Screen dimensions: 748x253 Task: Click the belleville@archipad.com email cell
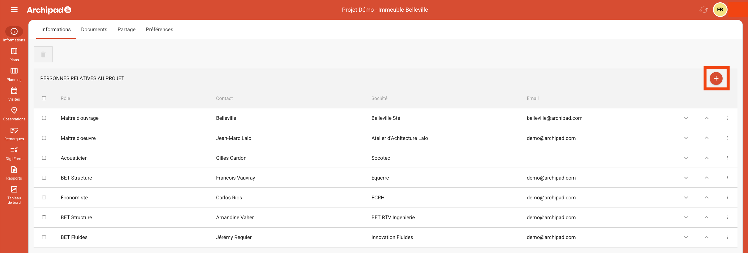(x=554, y=118)
